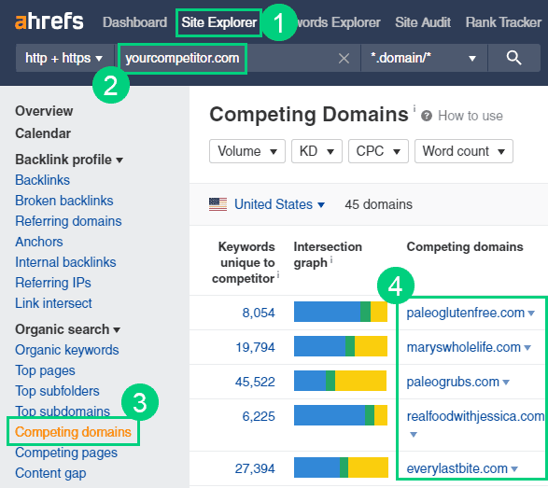Viewport: 548px width, 488px height.
Task: Click the ahrefs logo
Action: (x=49, y=21)
